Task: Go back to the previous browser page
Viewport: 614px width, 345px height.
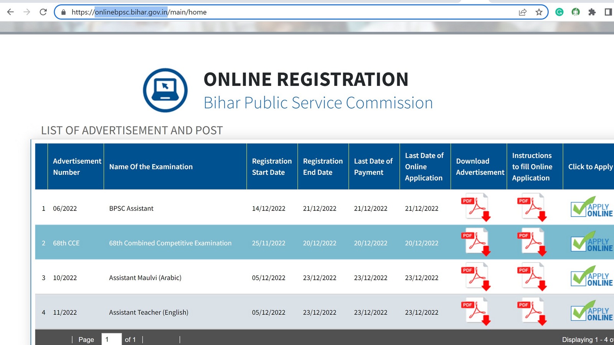Action: coord(10,12)
